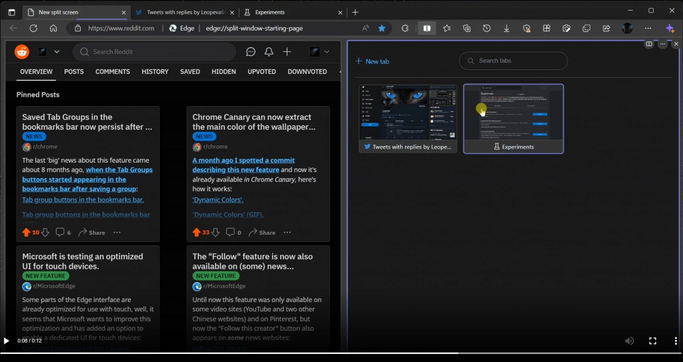
Task: Downvote the Chrome Canary post
Action: [x=216, y=233]
